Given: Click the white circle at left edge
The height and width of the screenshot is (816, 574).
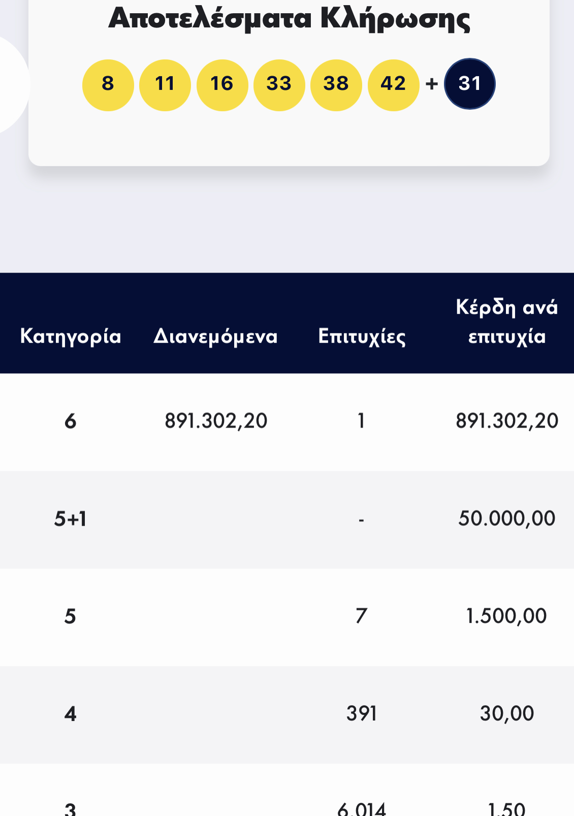Looking at the screenshot, I should click(13, 84).
